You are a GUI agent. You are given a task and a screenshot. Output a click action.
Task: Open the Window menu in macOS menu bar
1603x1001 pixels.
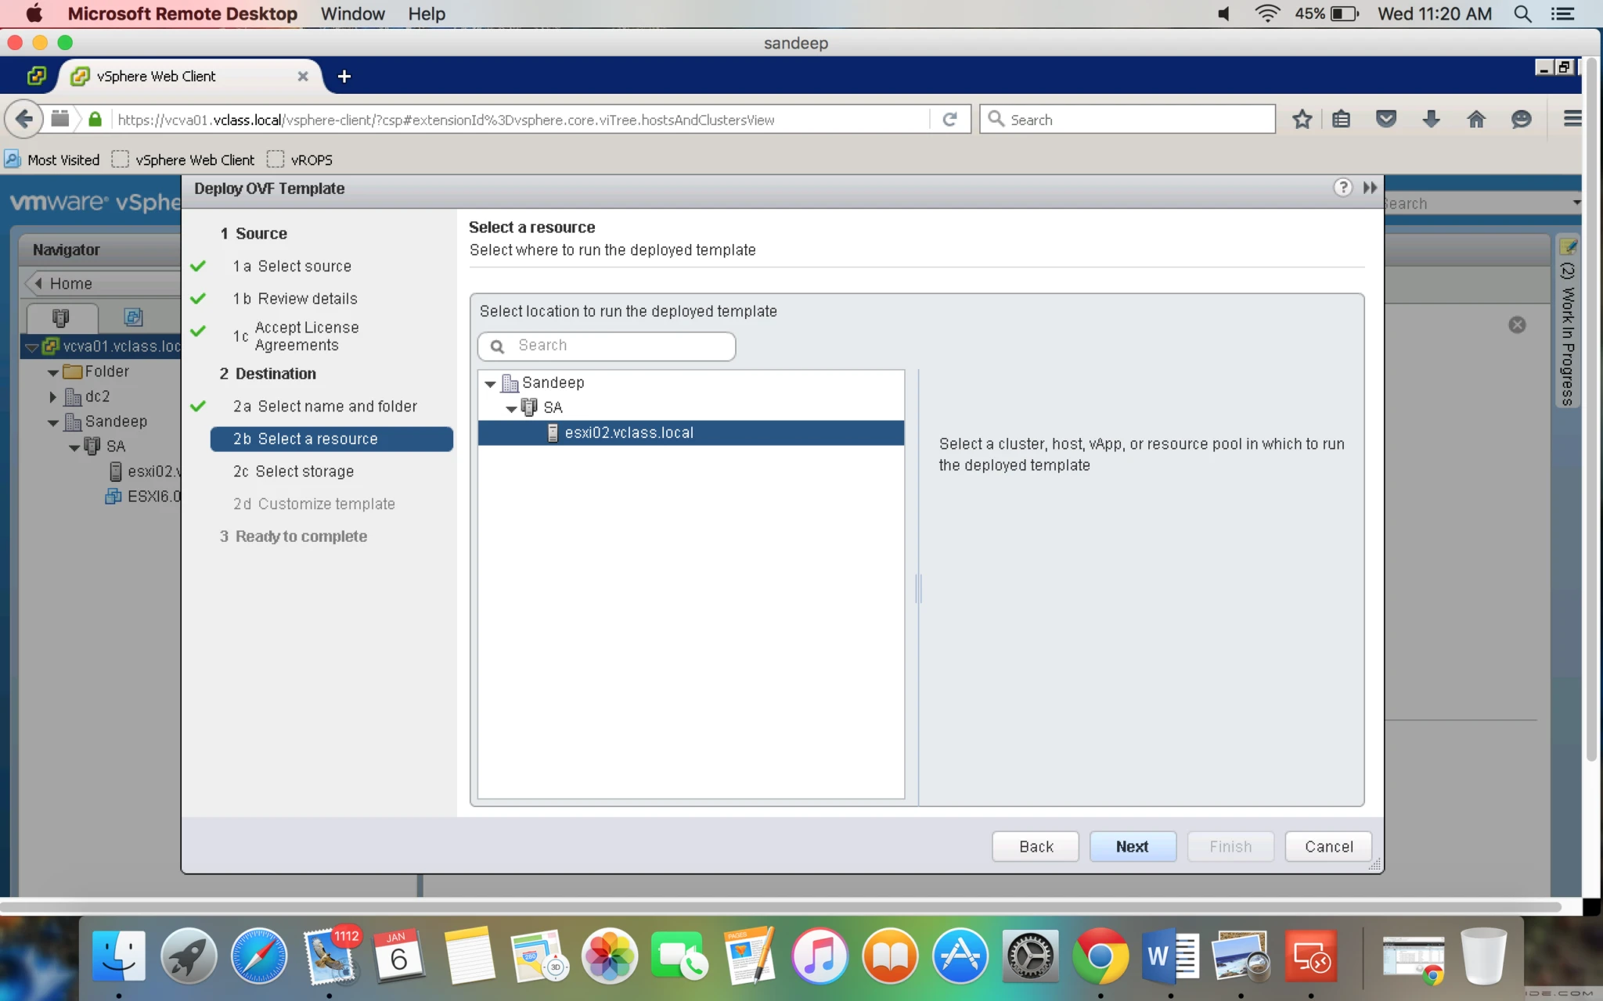click(x=352, y=14)
